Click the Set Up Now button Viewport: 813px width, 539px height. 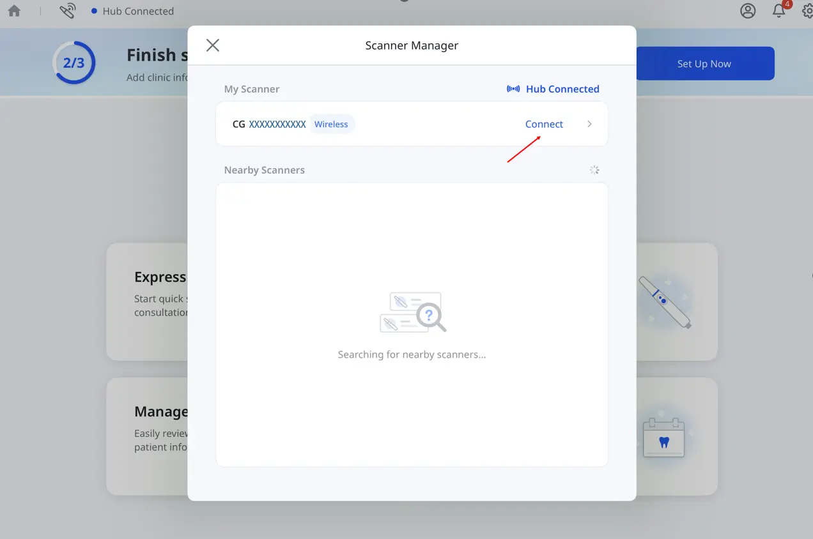(704, 63)
